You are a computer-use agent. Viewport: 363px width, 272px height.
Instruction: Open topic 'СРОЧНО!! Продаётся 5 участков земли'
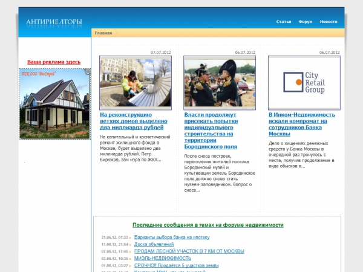pos(177,265)
